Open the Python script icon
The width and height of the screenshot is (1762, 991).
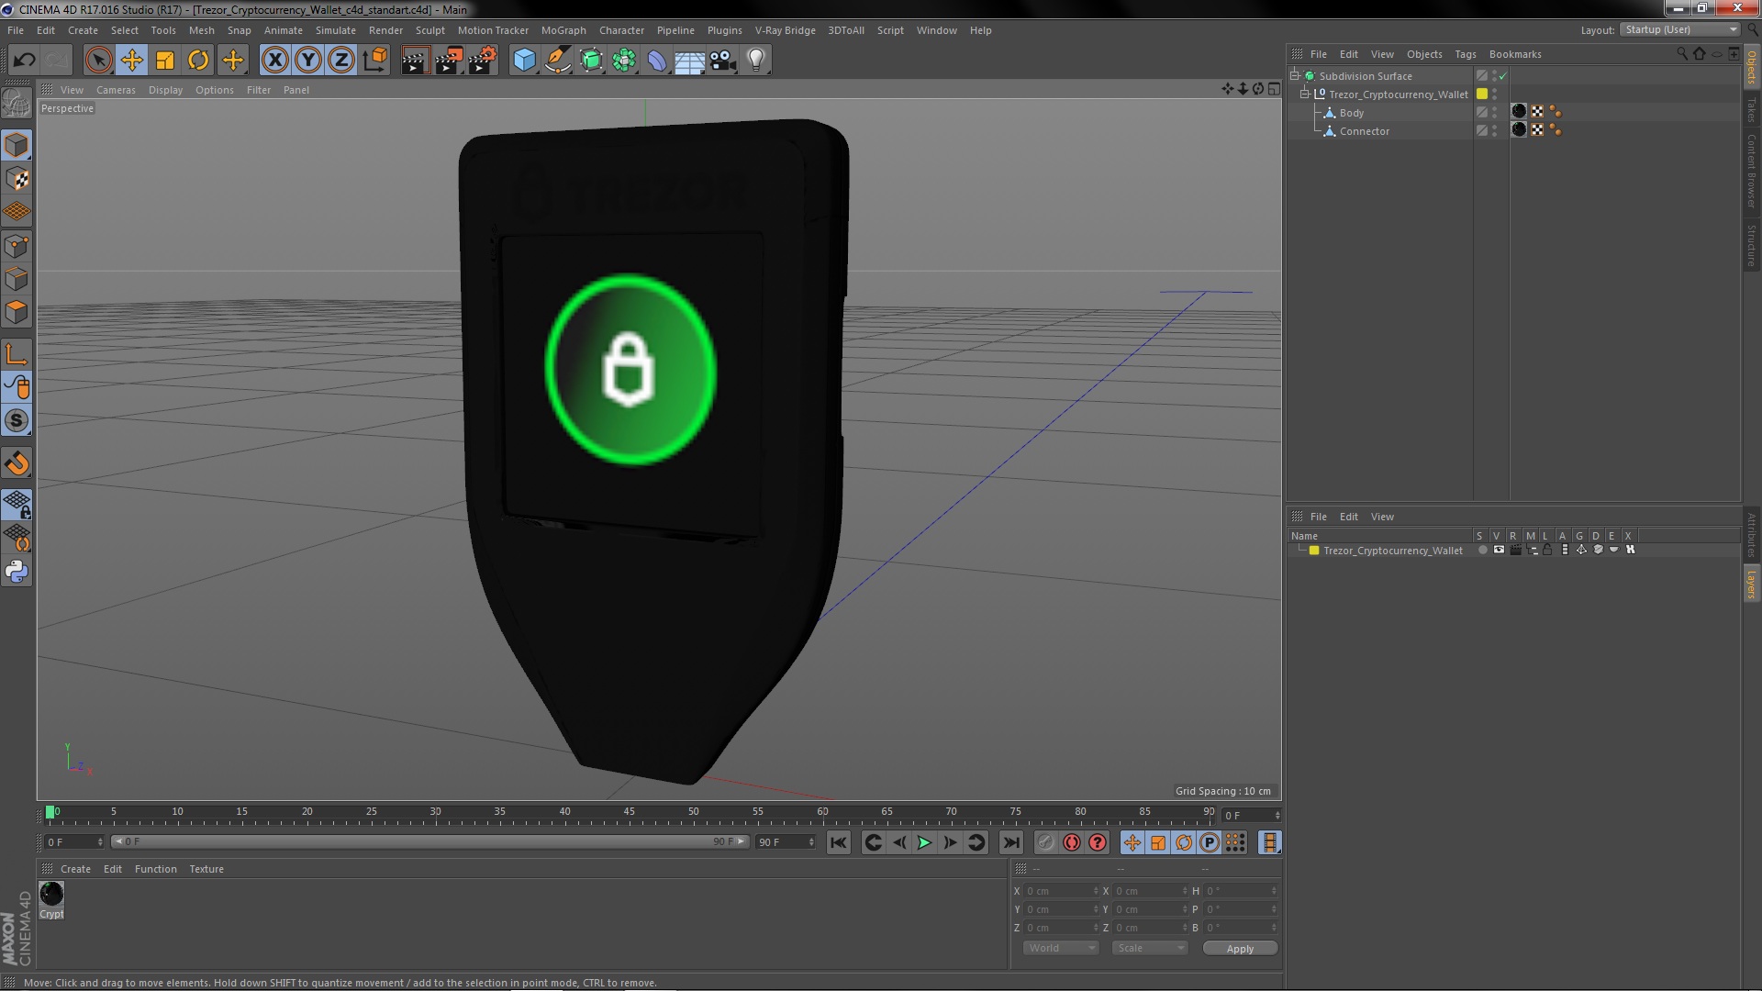pyautogui.click(x=17, y=572)
